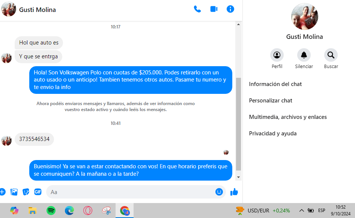Send a thumbs-up like
Viewport: 355px width, 218px height.
234,192
